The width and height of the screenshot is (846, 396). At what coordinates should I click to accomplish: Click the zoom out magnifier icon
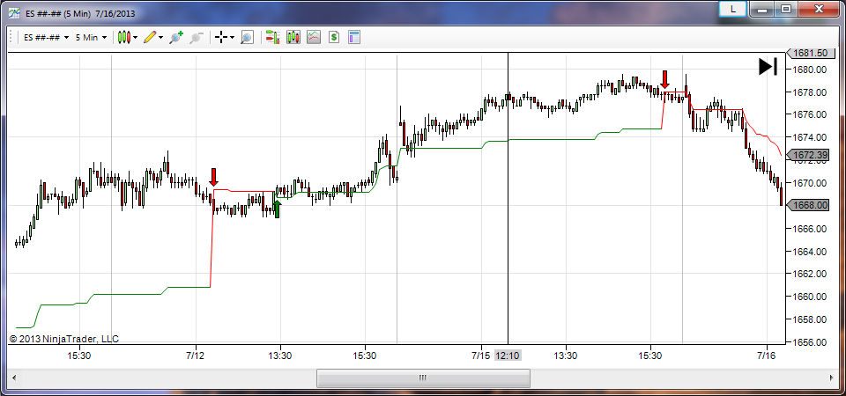click(x=196, y=37)
